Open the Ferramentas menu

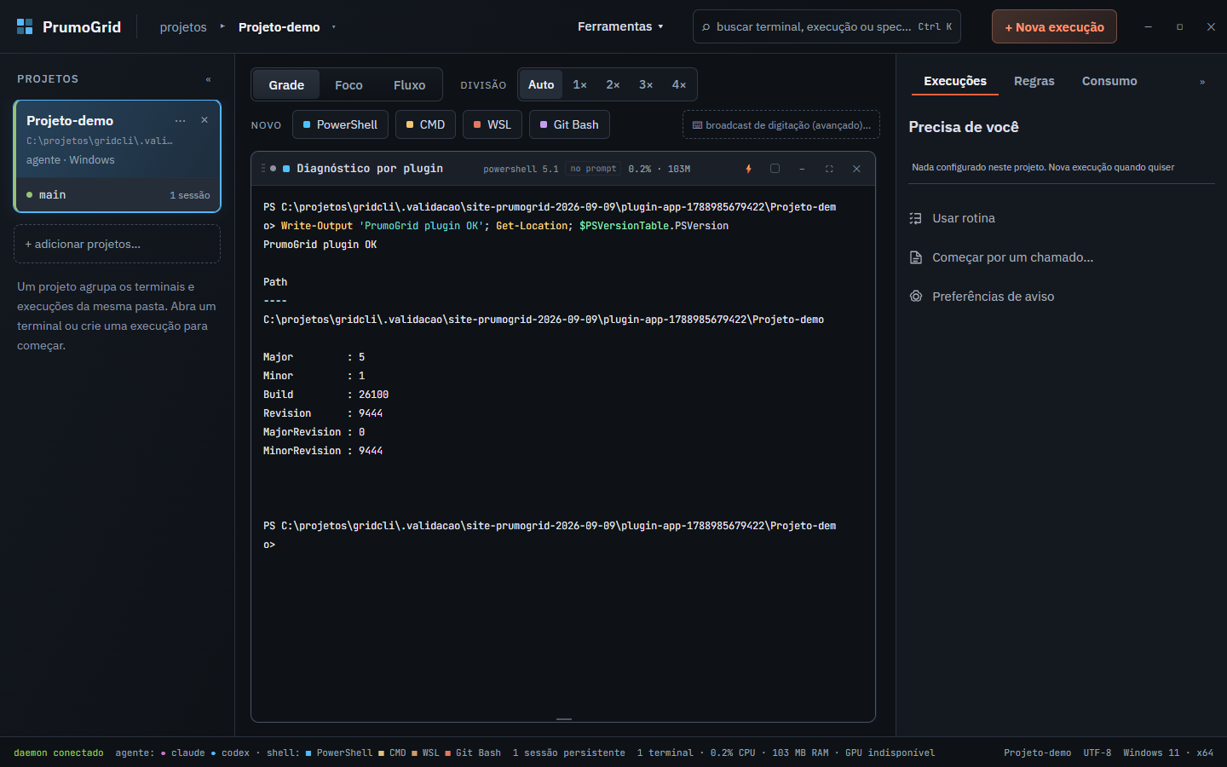point(620,26)
